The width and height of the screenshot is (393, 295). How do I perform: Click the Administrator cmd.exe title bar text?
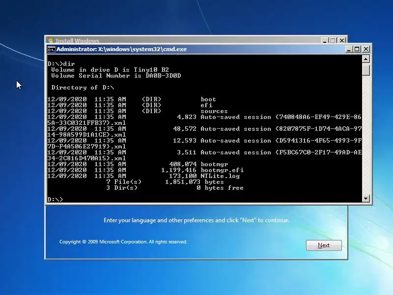(x=121, y=49)
